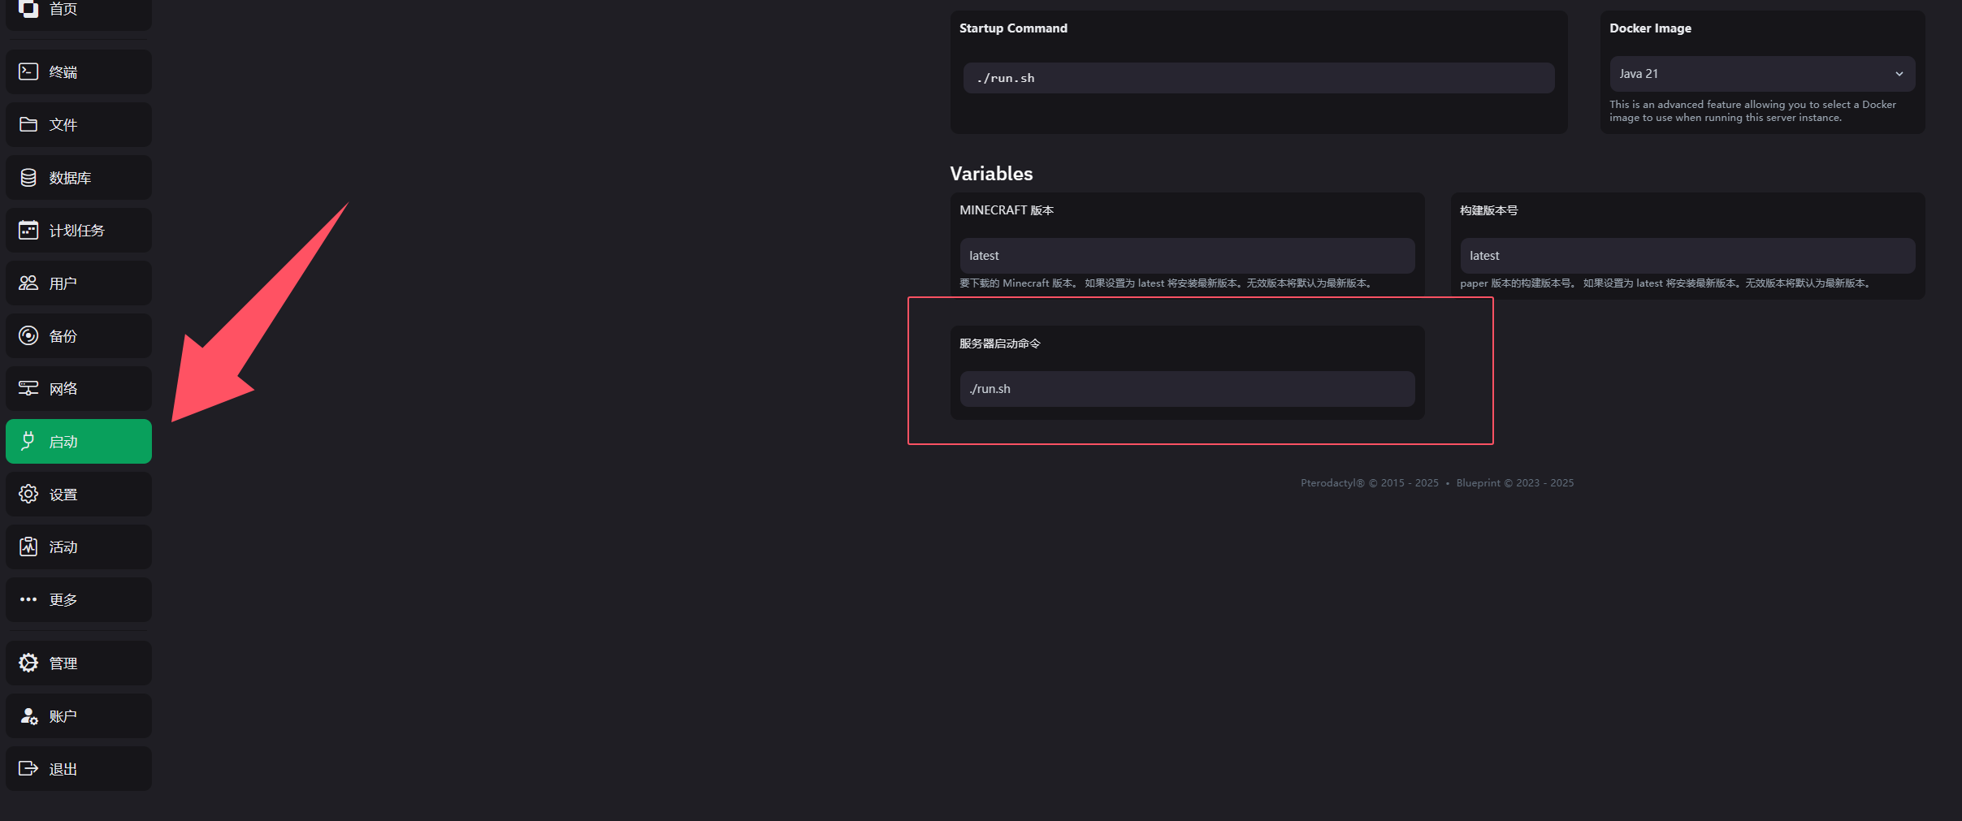This screenshot has width=1962, height=821.
Task: Click the MINECRAFT 版本 latest input field
Action: [x=1187, y=256]
